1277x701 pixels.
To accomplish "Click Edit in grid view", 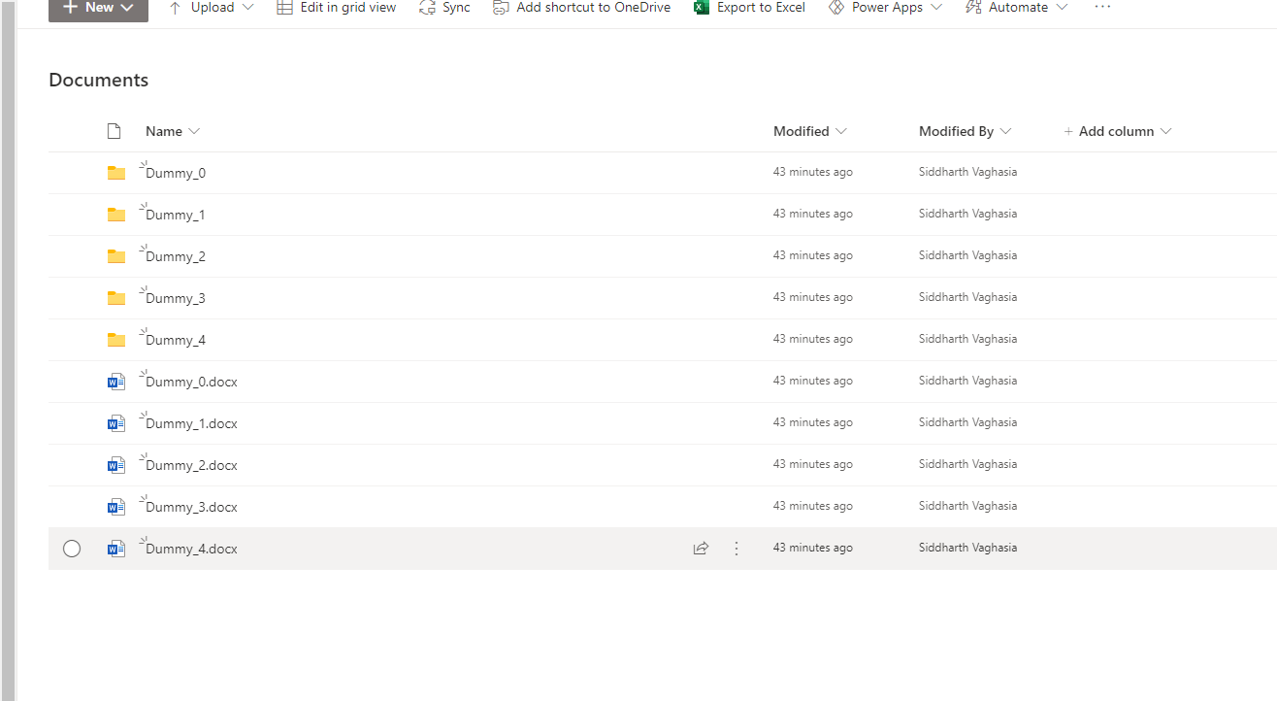I will tap(335, 8).
